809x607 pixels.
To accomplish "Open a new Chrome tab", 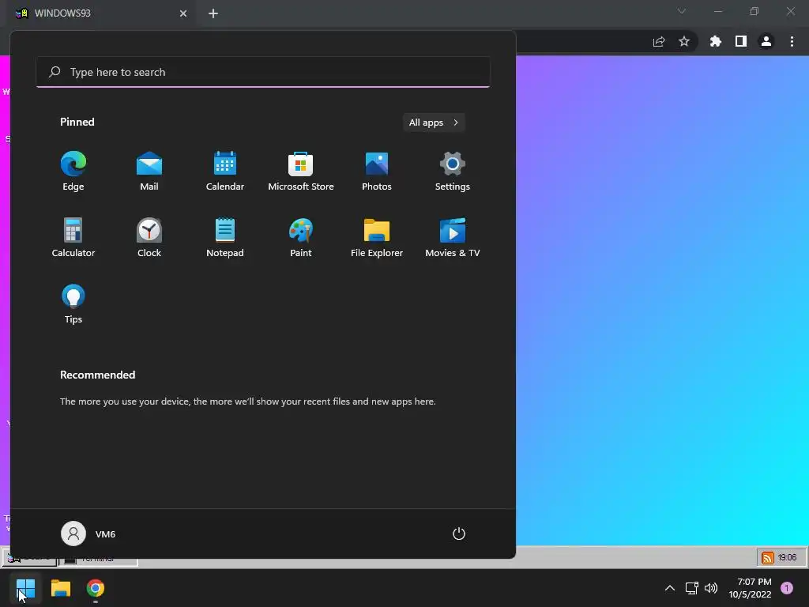I will [213, 13].
